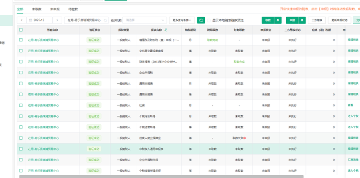
Task: Click the pencil icon beside 报表名称 header
Action: (166, 30)
